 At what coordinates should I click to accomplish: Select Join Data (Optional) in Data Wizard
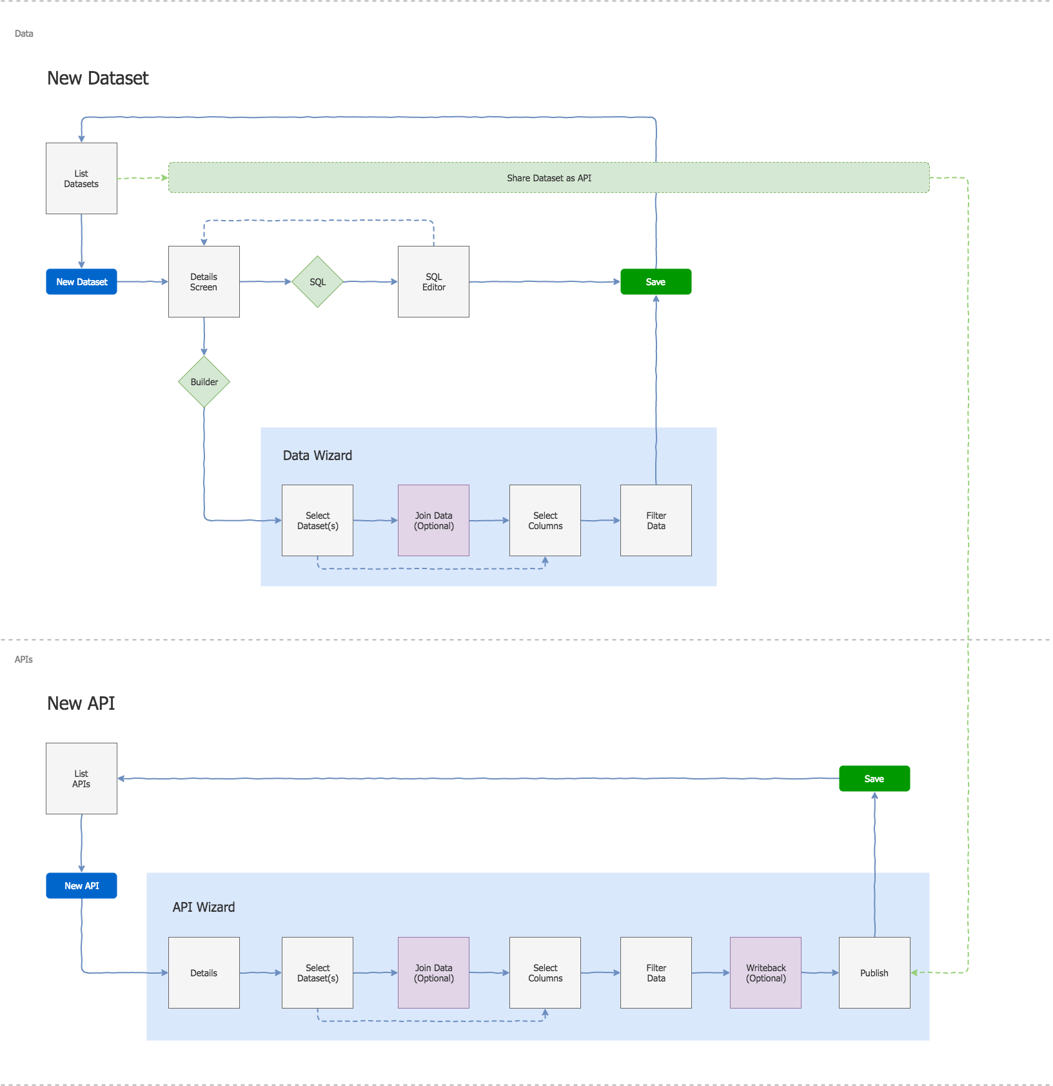[x=433, y=520]
